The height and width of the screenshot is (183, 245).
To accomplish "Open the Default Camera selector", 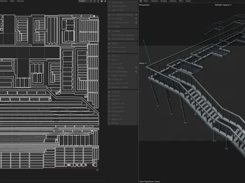I will (x=223, y=5).
